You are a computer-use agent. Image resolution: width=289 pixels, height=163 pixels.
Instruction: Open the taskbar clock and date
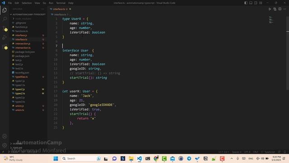click(x=276, y=158)
